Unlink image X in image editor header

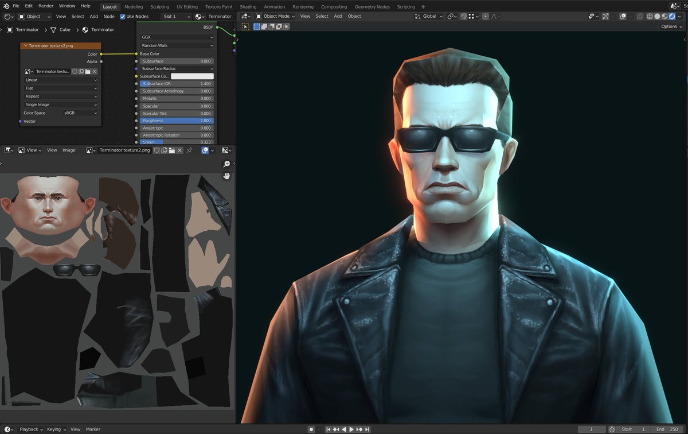(x=179, y=150)
